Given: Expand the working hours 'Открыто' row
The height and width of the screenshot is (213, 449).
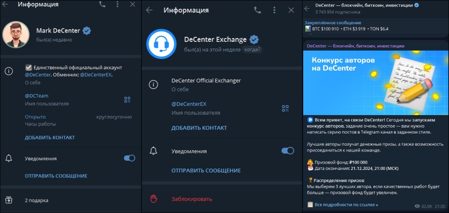Looking at the screenshot, I should [x=35, y=117].
